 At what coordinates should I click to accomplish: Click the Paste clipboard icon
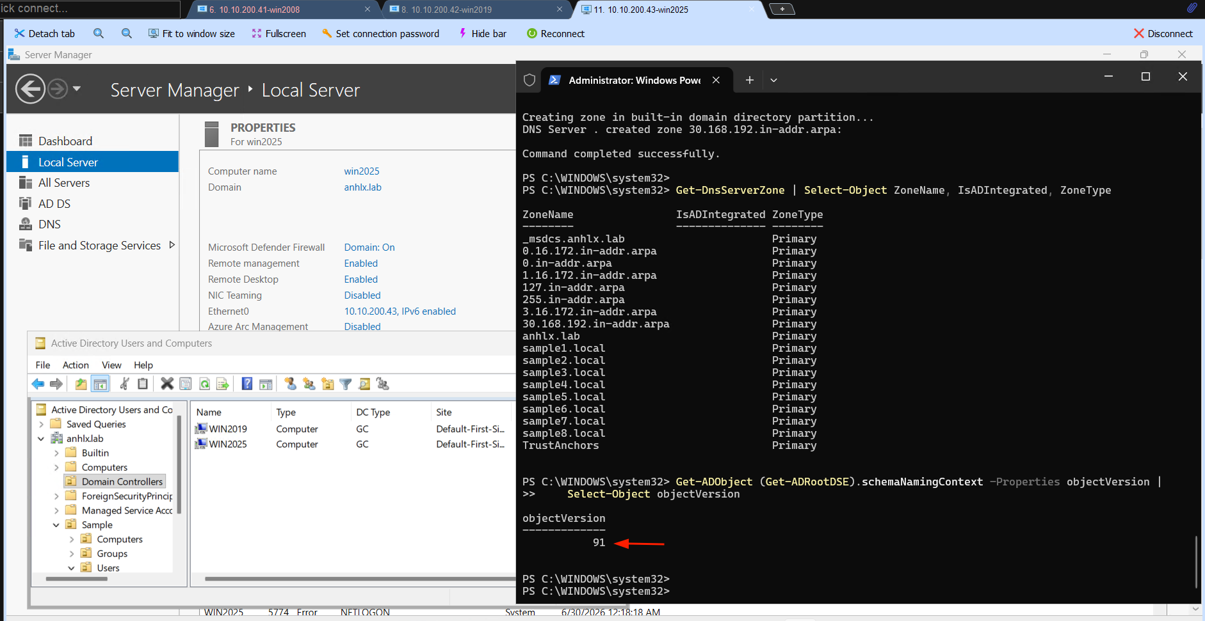click(x=143, y=384)
